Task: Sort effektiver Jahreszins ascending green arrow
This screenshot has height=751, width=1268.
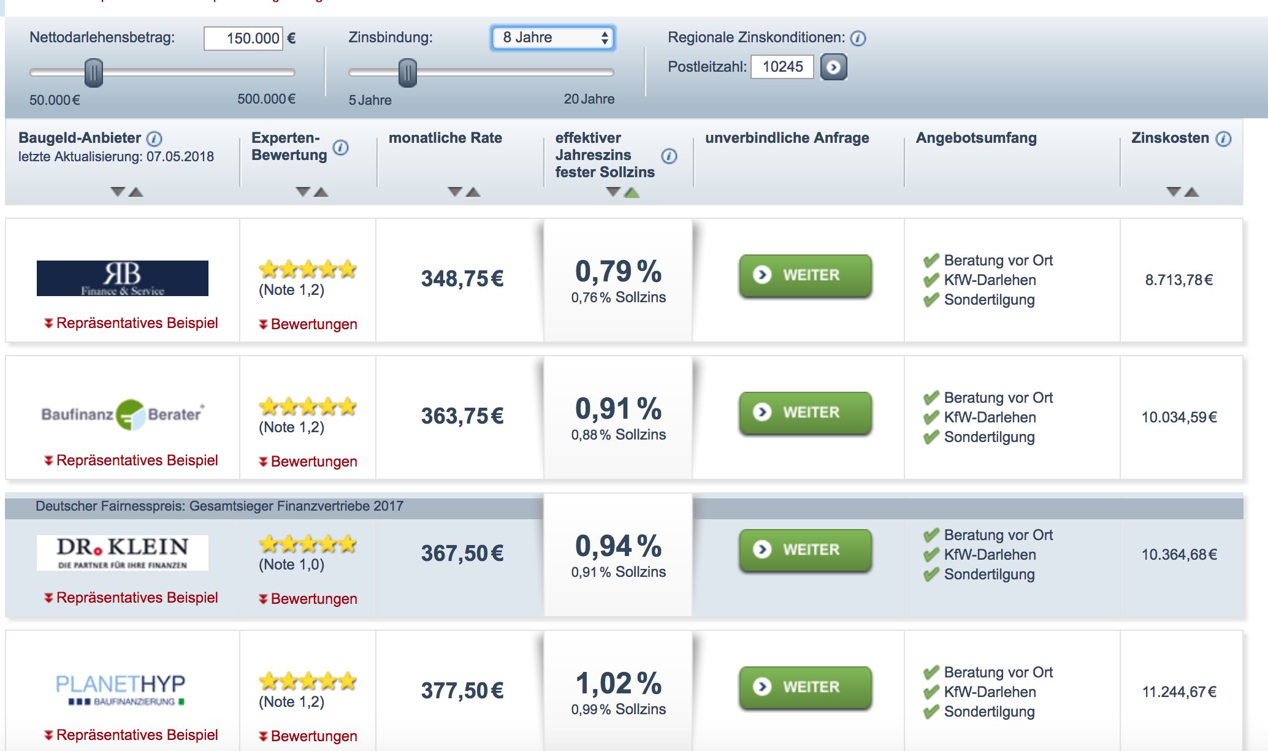Action: click(632, 193)
